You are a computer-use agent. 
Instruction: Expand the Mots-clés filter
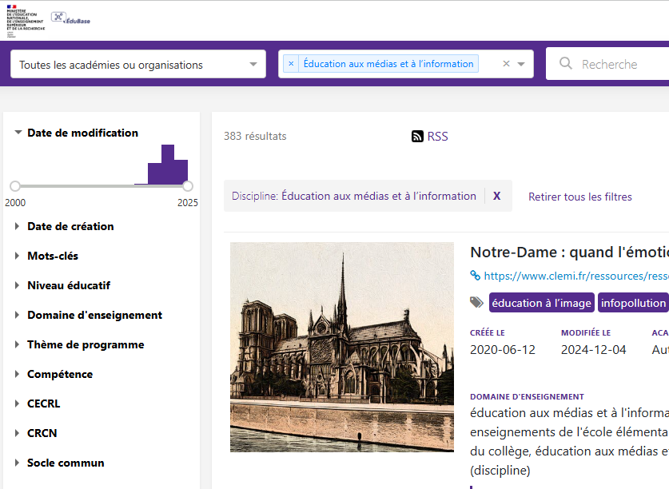pos(17,256)
